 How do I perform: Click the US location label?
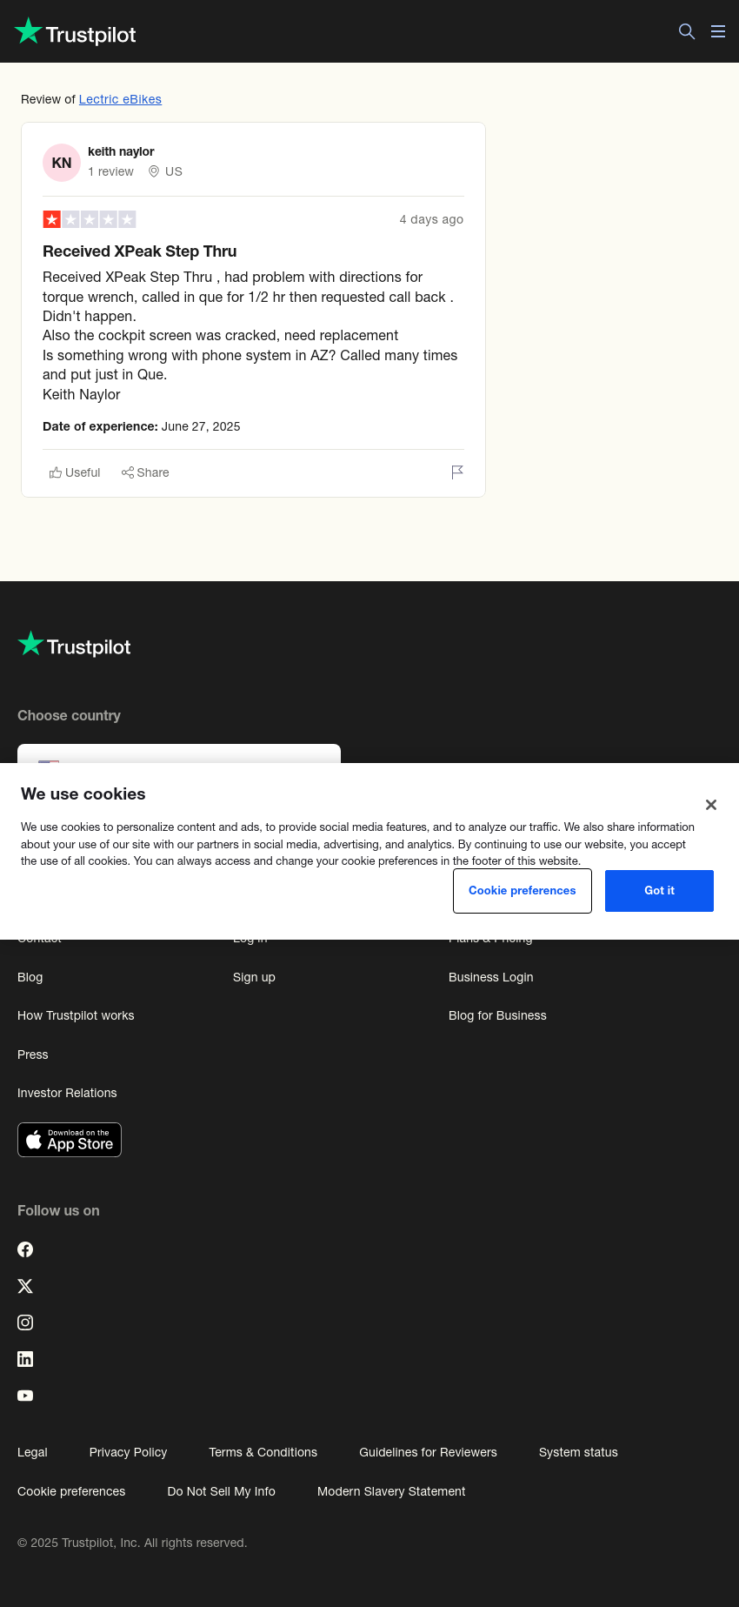(x=165, y=171)
